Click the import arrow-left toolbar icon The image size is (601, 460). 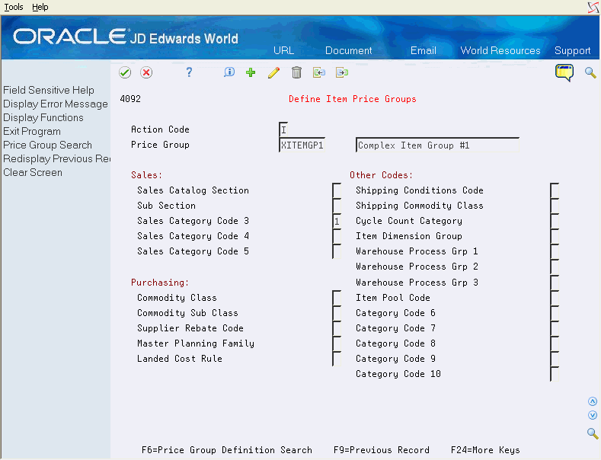(319, 72)
